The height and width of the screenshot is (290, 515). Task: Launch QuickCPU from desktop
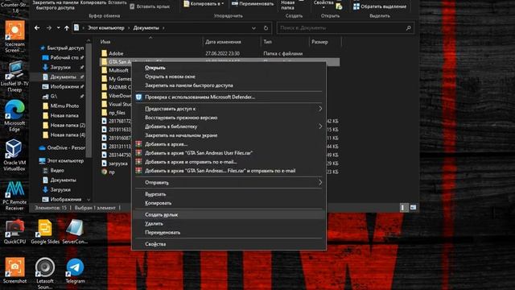tap(14, 231)
